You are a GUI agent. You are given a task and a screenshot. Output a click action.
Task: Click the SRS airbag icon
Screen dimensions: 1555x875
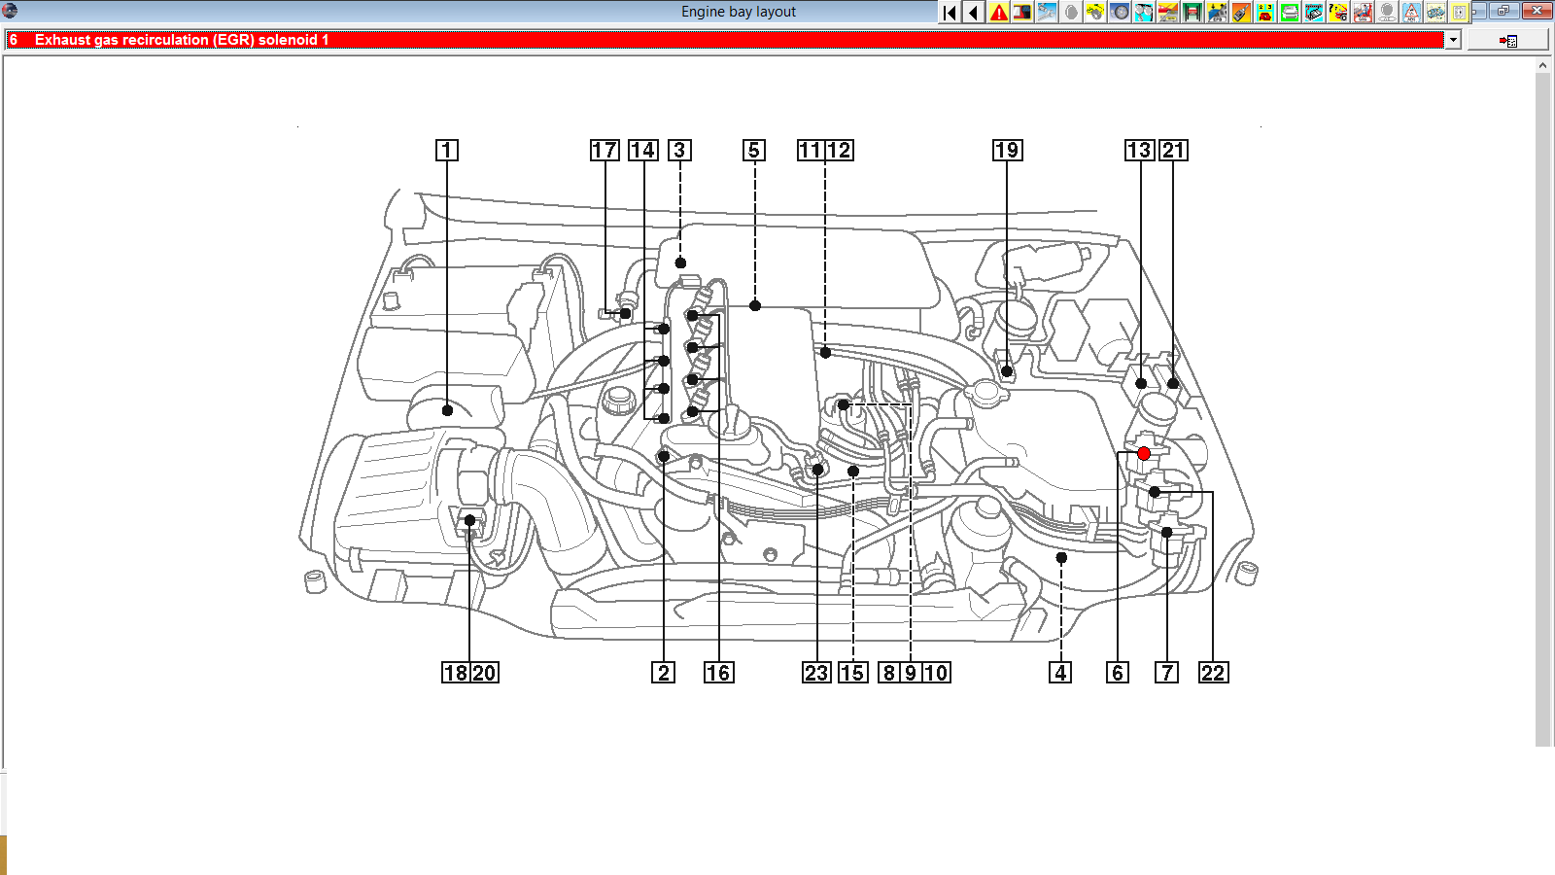tap(1363, 13)
